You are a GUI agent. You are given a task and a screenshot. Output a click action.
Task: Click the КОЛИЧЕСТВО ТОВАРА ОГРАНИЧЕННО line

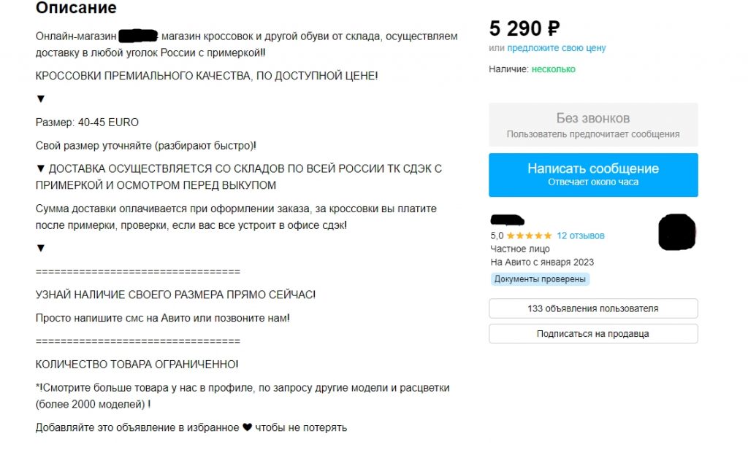point(137,364)
